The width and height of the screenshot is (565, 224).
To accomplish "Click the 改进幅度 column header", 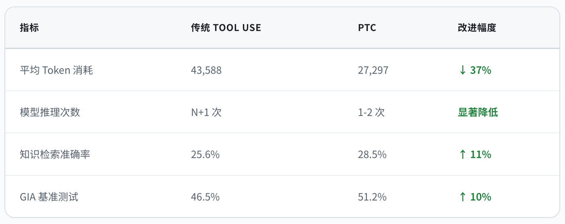I will coord(477,28).
